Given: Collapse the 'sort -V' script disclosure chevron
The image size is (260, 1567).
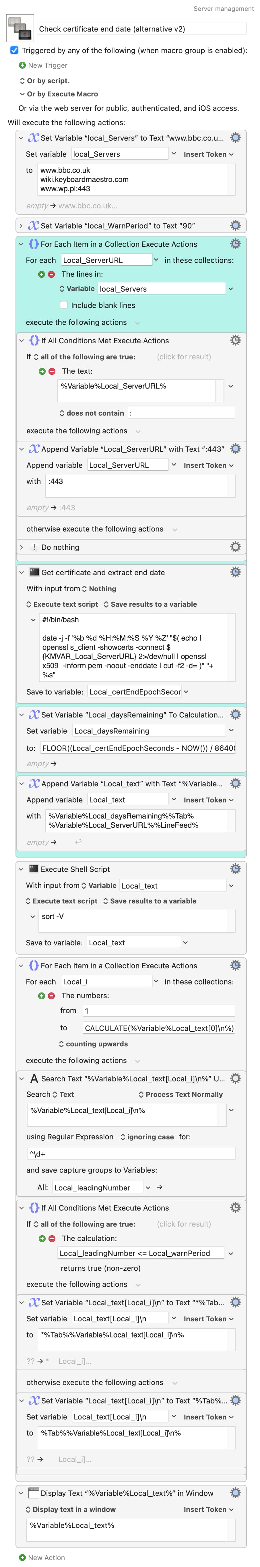Looking at the screenshot, I should pyautogui.click(x=33, y=917).
